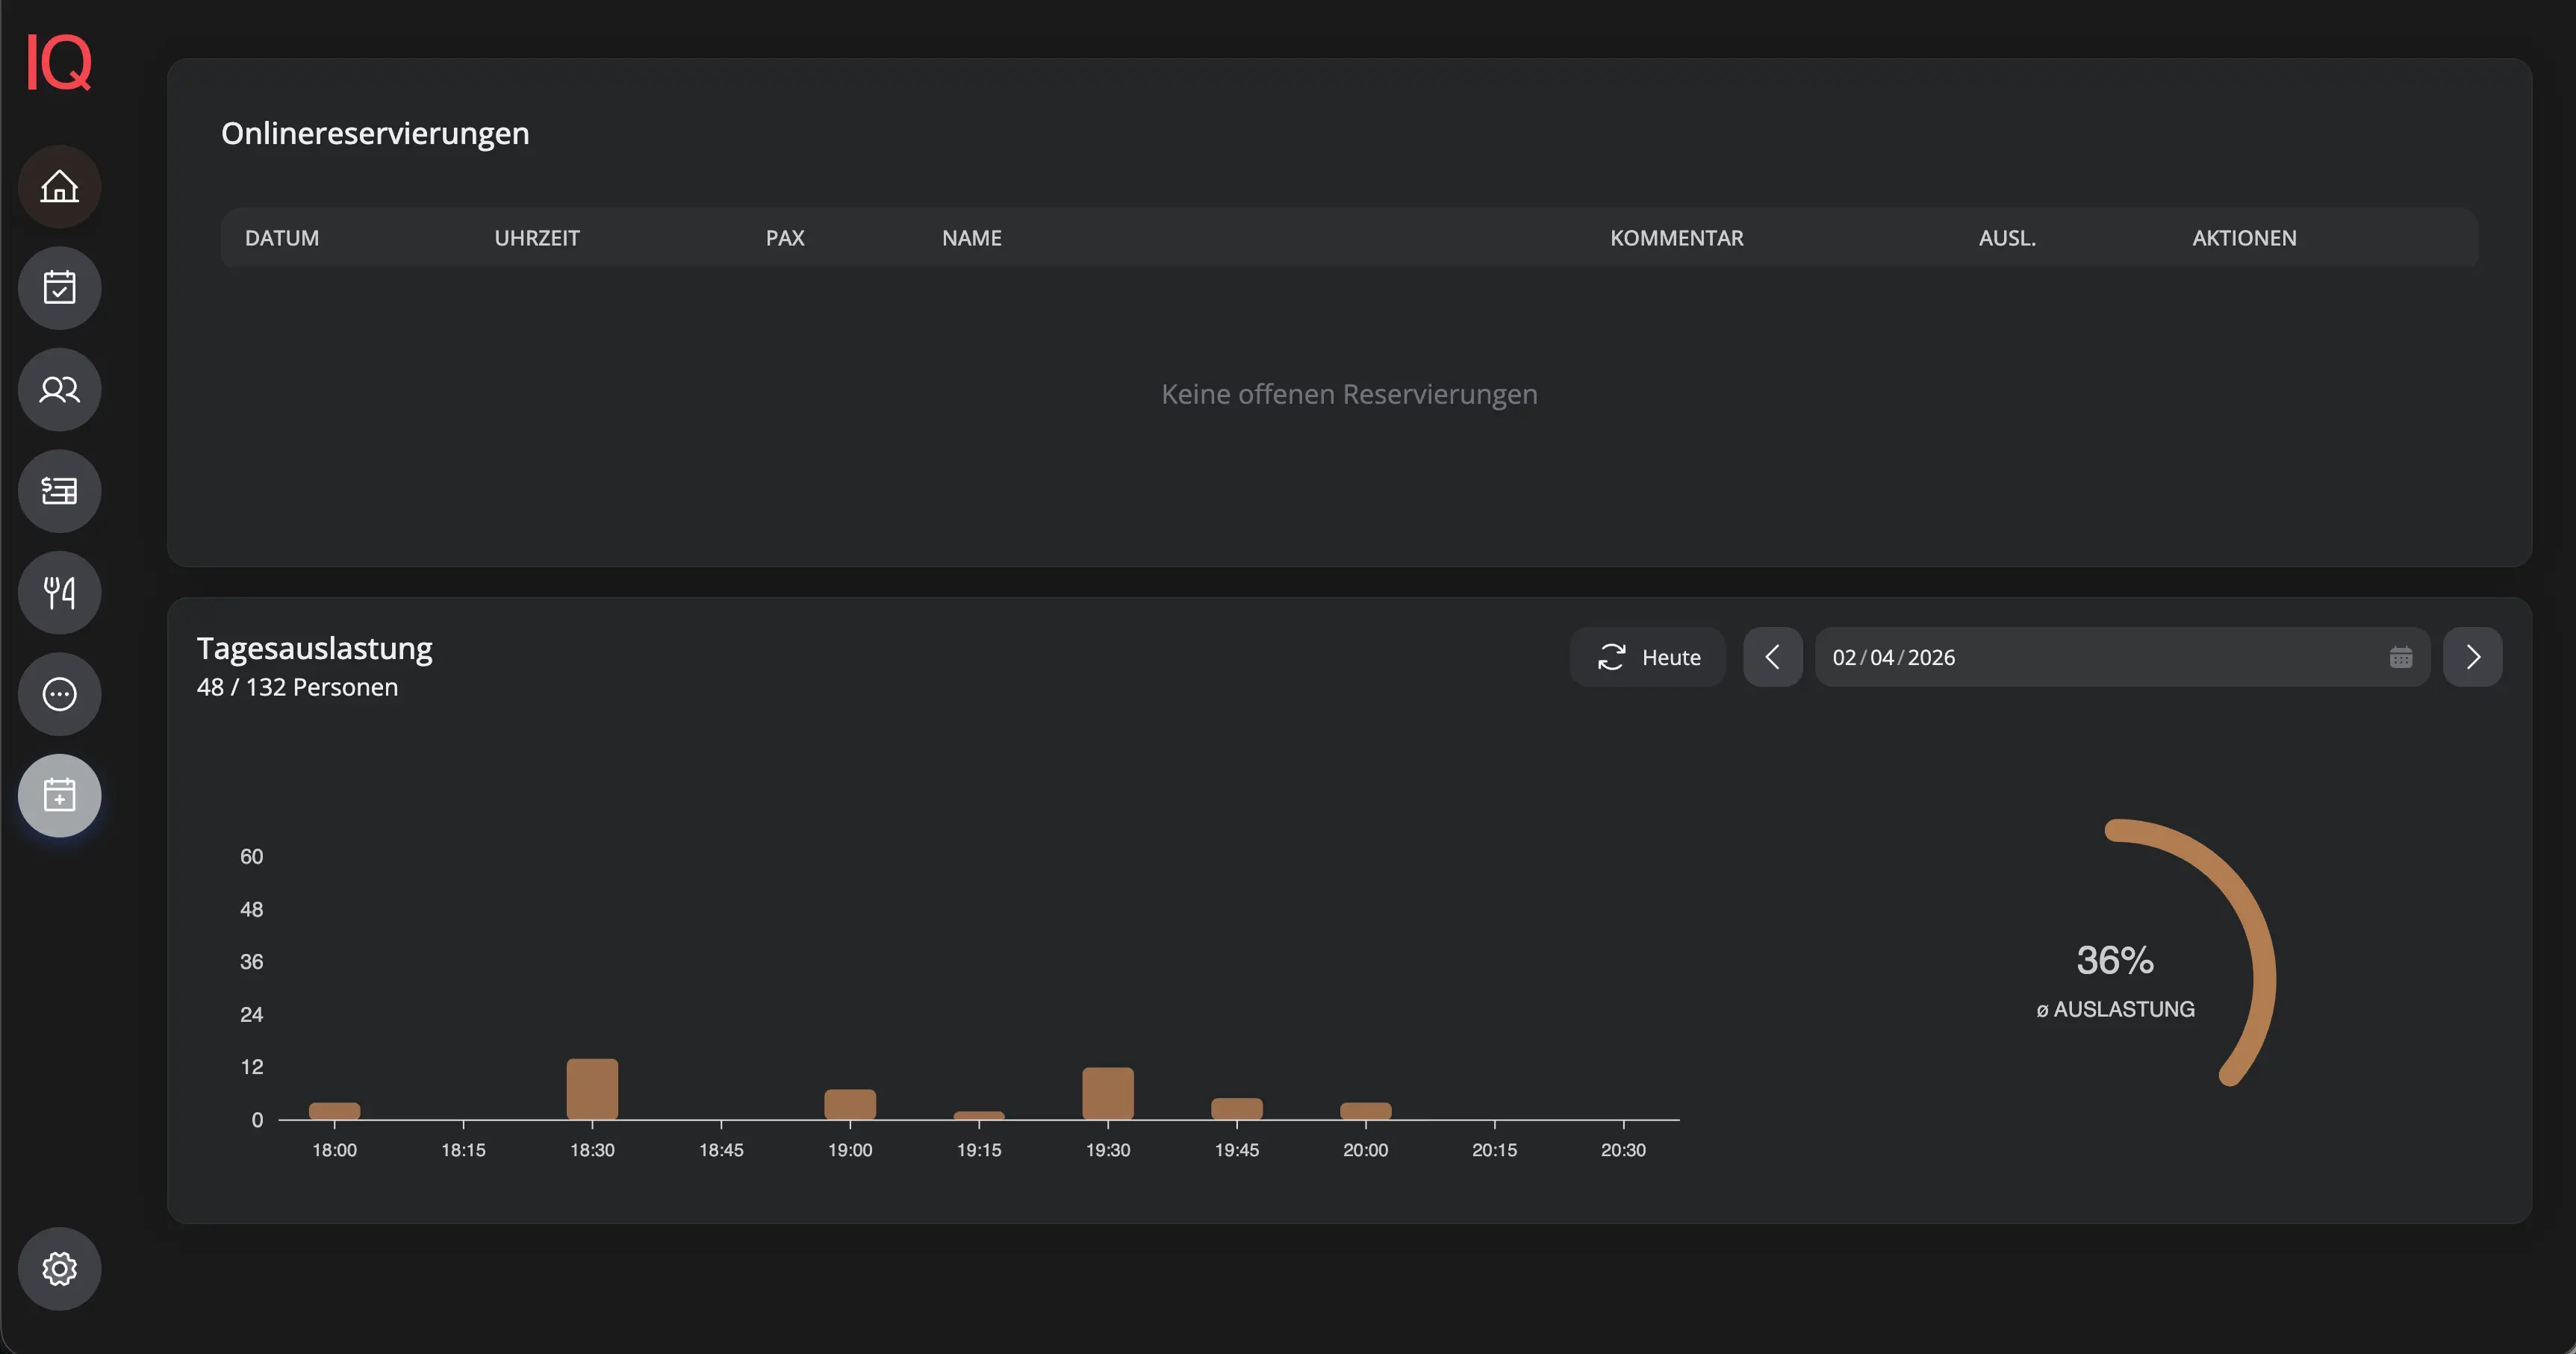Image resolution: width=2576 pixels, height=1354 pixels.
Task: Open settings gear icon in sidebar
Action: click(x=59, y=1269)
